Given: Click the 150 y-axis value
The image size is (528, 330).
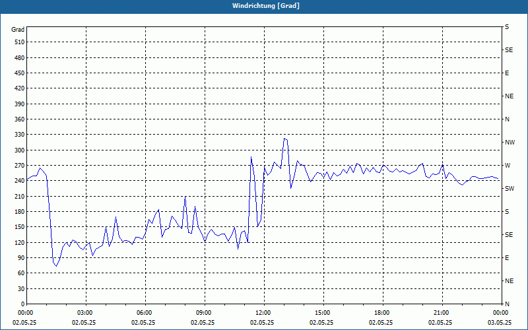Looking at the screenshot, I should tap(20, 227).
